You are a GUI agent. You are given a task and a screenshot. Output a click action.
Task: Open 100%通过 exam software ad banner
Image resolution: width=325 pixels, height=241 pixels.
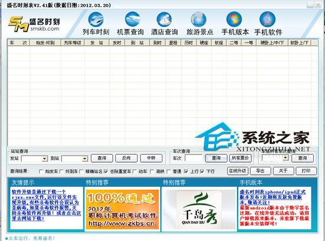(x=122, y=209)
